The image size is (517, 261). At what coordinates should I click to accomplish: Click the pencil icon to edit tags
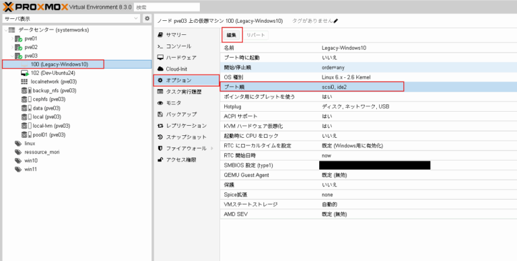(336, 21)
